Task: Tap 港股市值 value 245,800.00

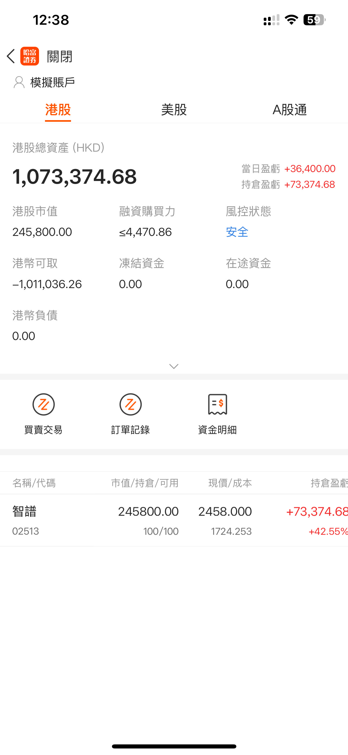Action: click(x=42, y=232)
